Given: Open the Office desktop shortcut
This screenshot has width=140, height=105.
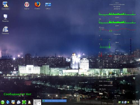Looking at the screenshot, I should pyautogui.click(x=48, y=6).
